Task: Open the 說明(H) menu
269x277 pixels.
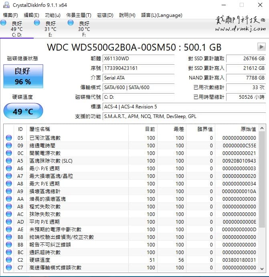Action: (127, 15)
